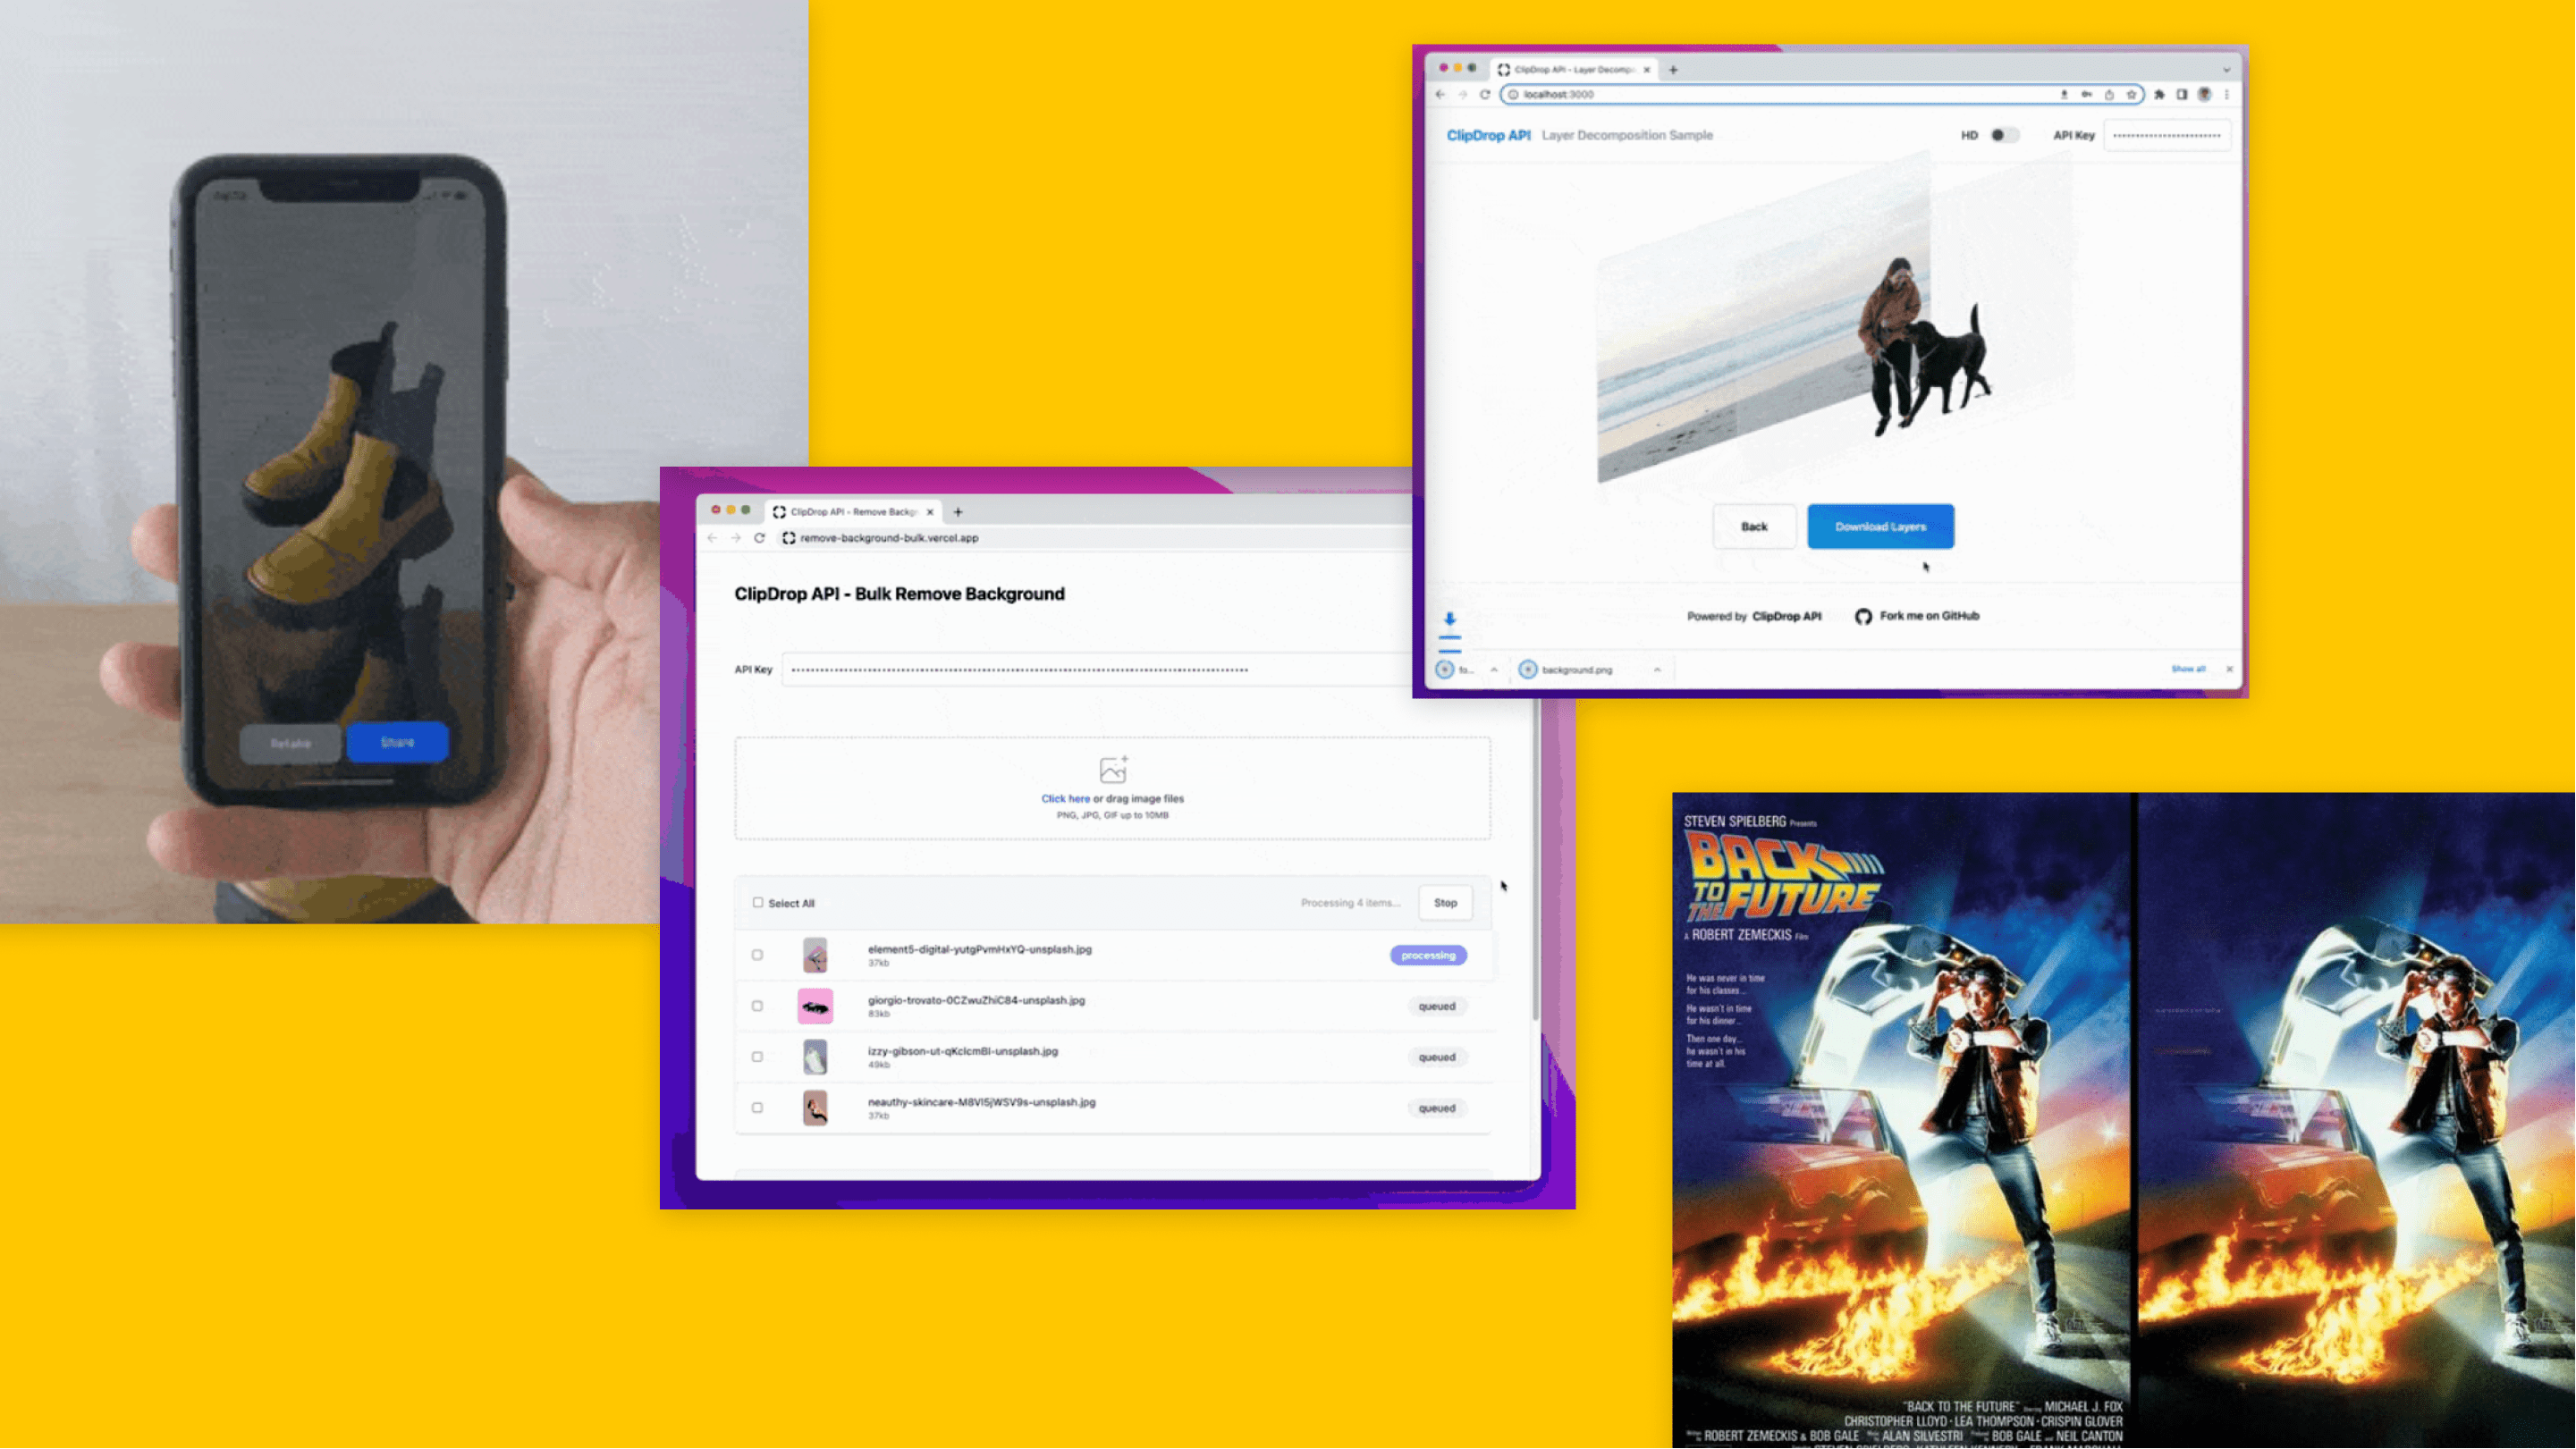
Task: Reload the localhost:3000 page
Action: (x=1485, y=94)
